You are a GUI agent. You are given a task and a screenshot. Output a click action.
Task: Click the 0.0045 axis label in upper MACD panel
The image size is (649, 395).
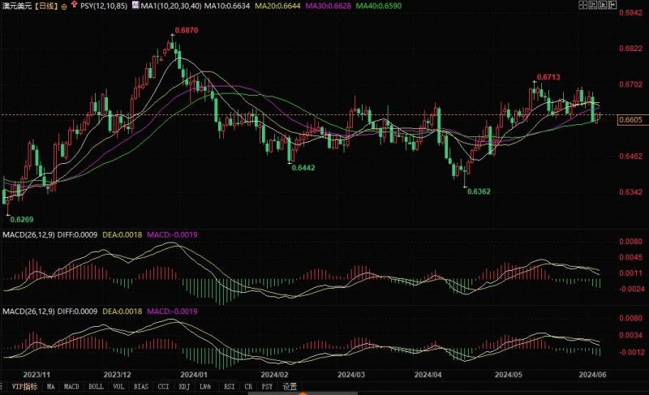click(631, 257)
